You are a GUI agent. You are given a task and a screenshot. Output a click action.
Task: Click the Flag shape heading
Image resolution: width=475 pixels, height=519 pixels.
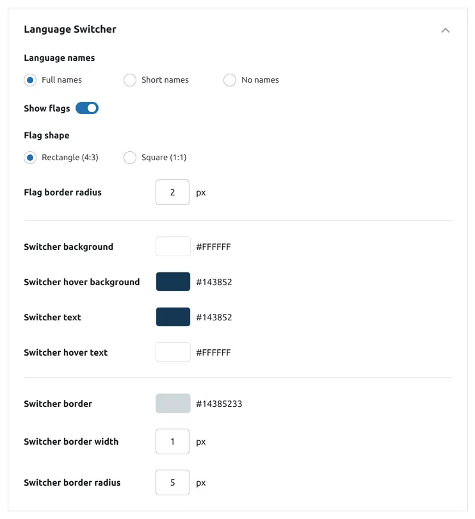pyautogui.click(x=47, y=135)
